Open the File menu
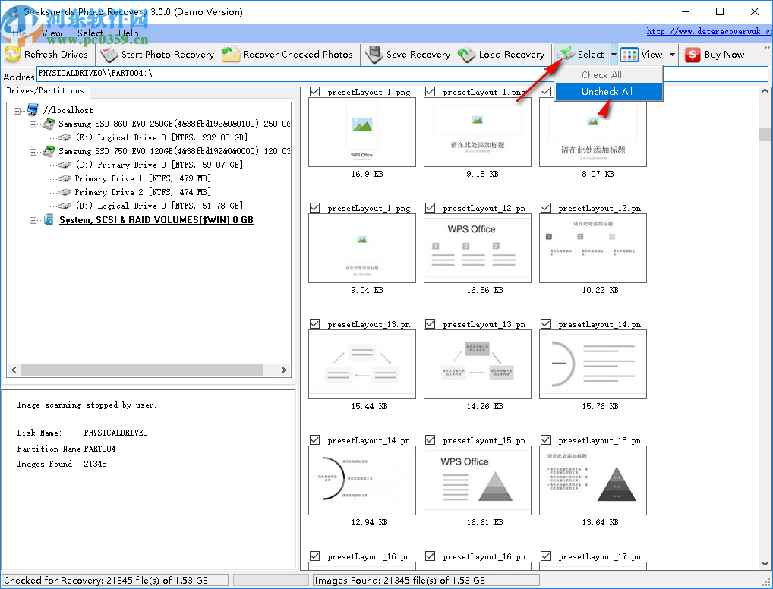Image resolution: width=773 pixels, height=589 pixels. tap(19, 33)
